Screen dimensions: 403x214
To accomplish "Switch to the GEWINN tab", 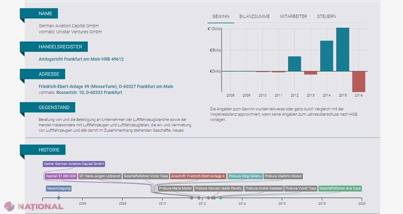I will pyautogui.click(x=220, y=16).
